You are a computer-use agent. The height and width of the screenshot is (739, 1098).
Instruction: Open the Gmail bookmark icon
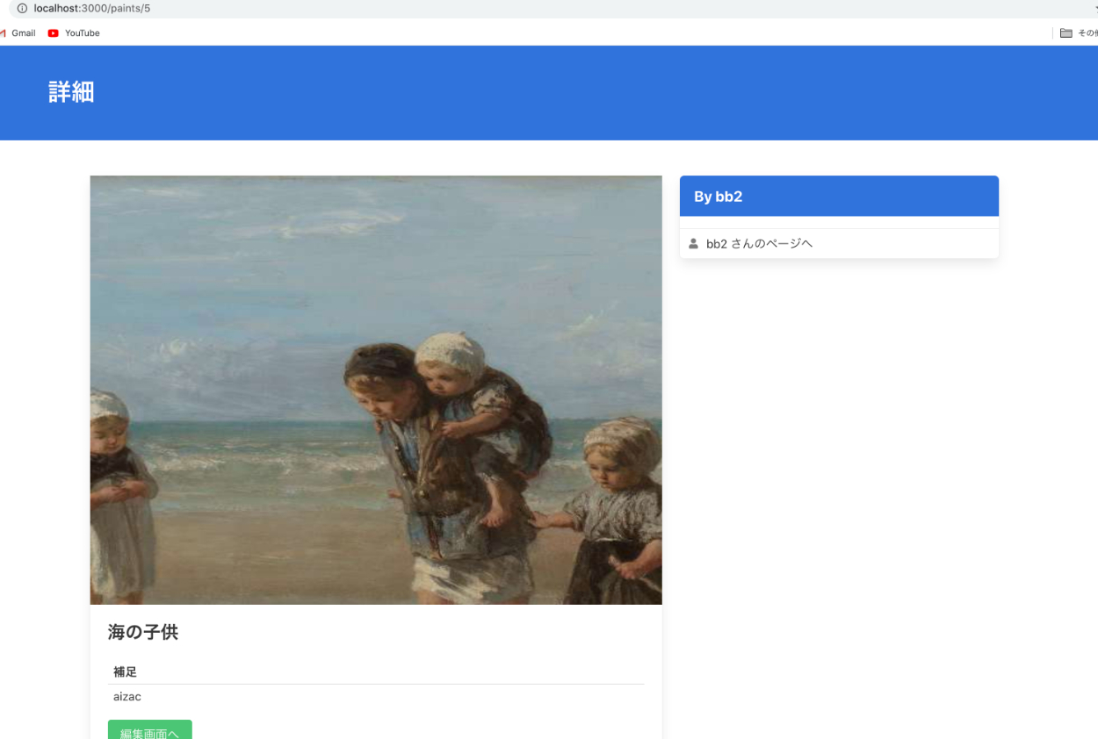coord(3,33)
